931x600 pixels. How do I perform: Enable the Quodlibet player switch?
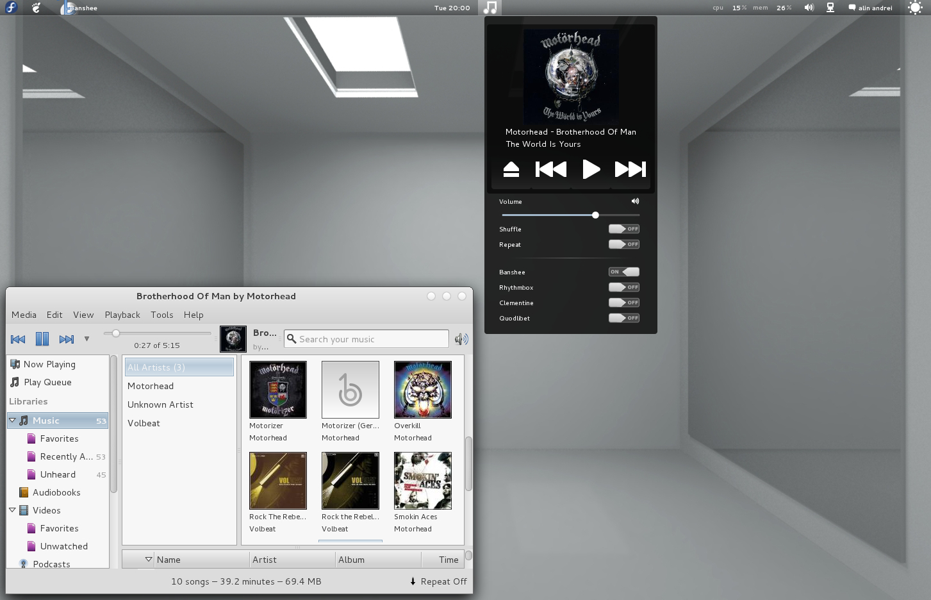pos(624,318)
